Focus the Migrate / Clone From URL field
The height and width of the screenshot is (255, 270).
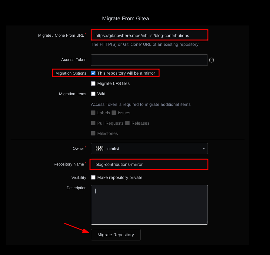pos(149,35)
